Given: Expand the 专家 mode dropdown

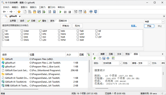Looking at the screenshot, I should [x=163, y=22].
